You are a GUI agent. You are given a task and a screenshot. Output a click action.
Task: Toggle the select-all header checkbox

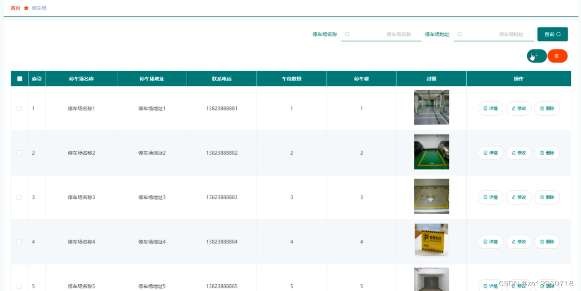click(20, 79)
